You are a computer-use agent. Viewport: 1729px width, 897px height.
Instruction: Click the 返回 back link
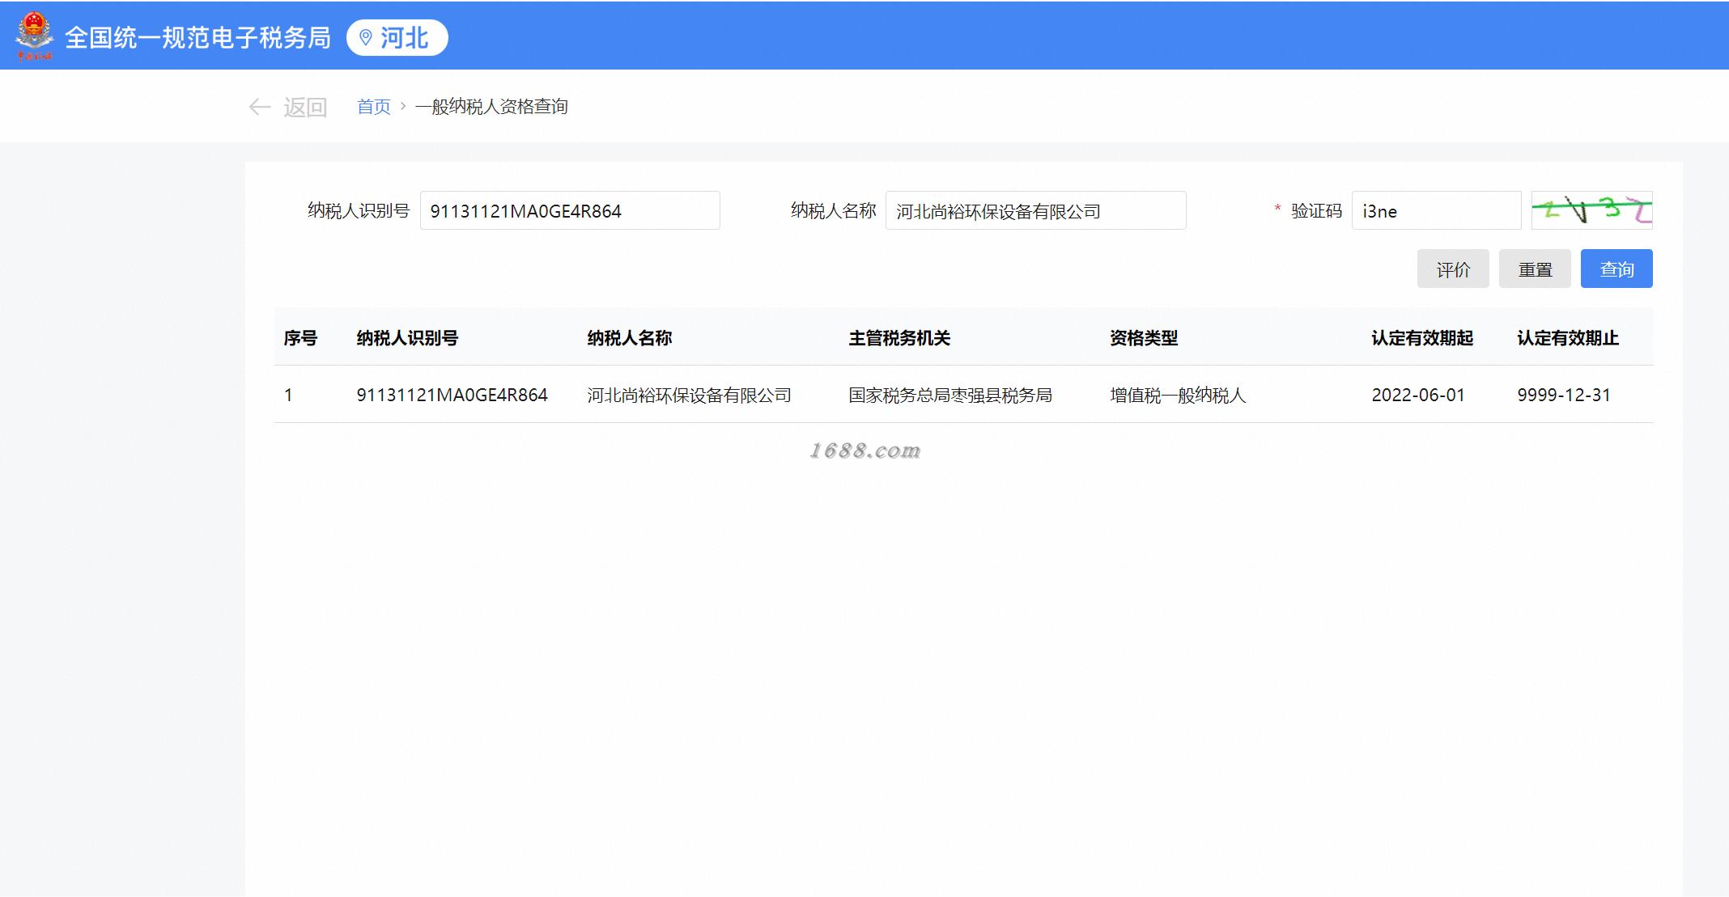pos(305,107)
